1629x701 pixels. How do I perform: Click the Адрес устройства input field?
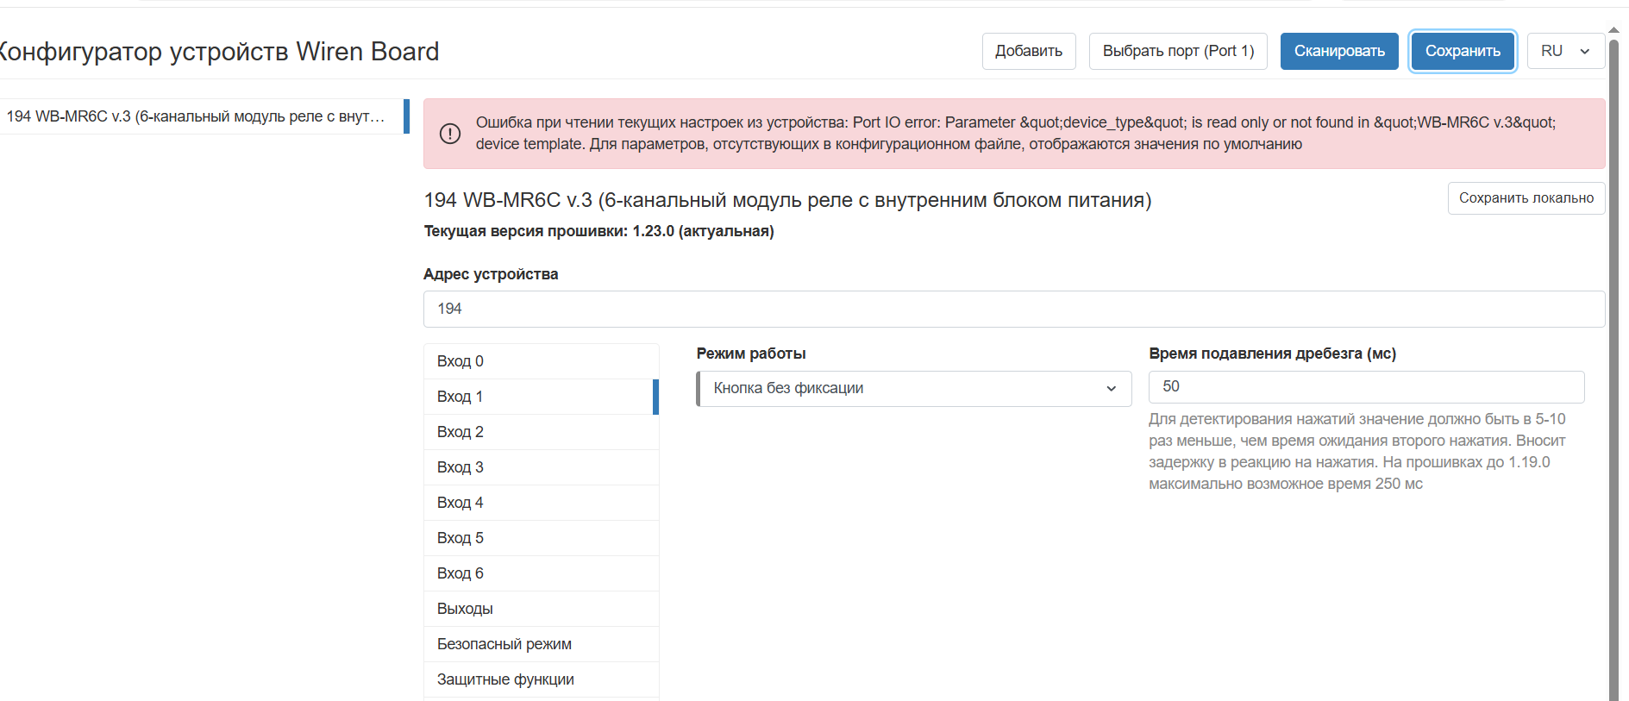pos(1013,309)
